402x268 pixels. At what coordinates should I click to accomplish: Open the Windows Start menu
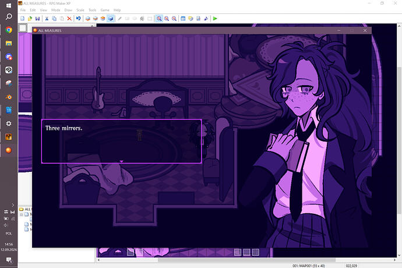click(9, 5)
